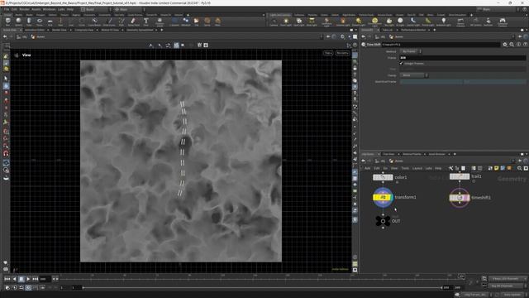529x298 pixels.
Task: Switch to the Material Palette tab
Action: tap(412, 154)
